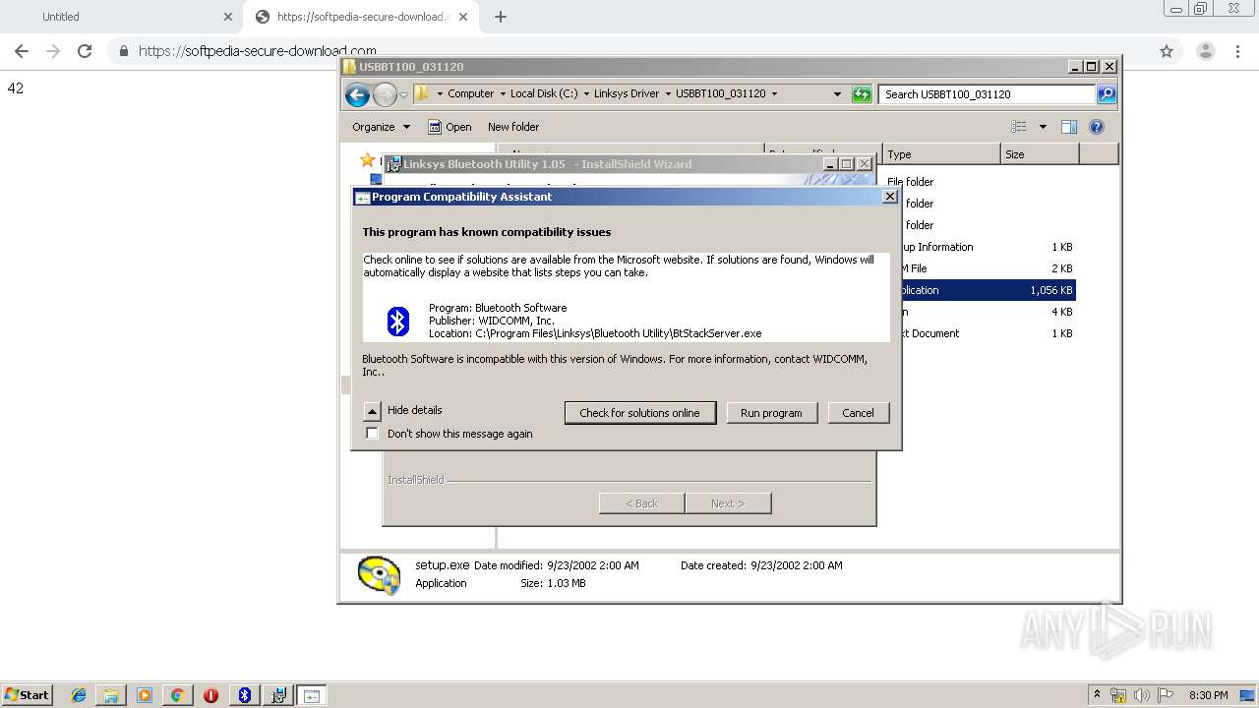This screenshot has width=1259, height=708.
Task: Open Media Player taskbar icon
Action: tap(145, 695)
